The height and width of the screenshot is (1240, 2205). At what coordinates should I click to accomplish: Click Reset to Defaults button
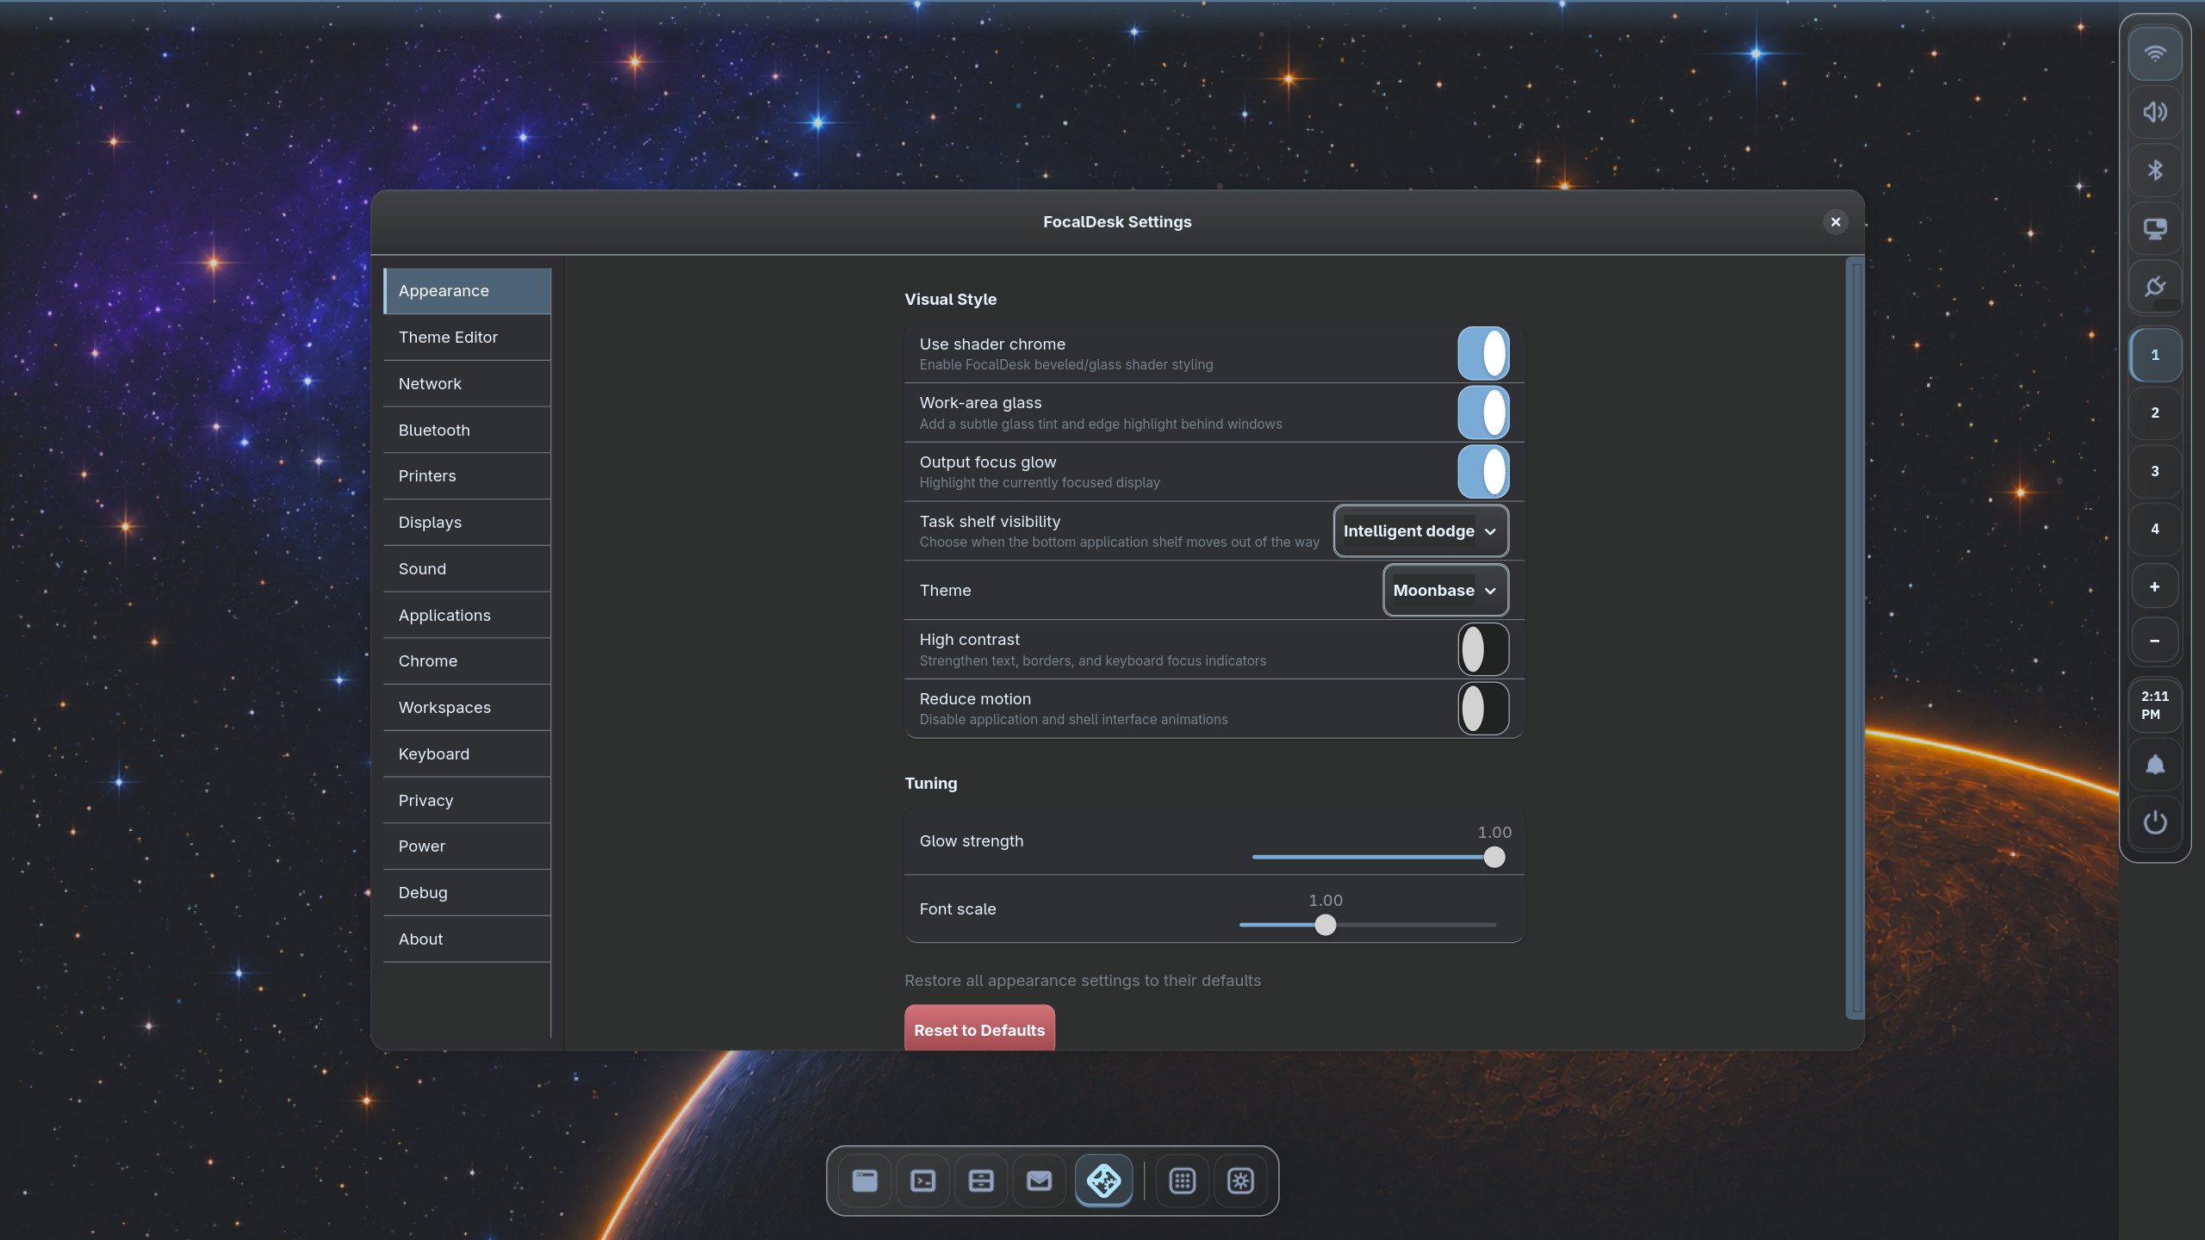tap(979, 1029)
